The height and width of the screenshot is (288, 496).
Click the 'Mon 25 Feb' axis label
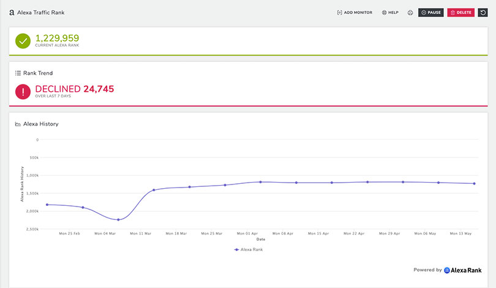(x=69, y=233)
